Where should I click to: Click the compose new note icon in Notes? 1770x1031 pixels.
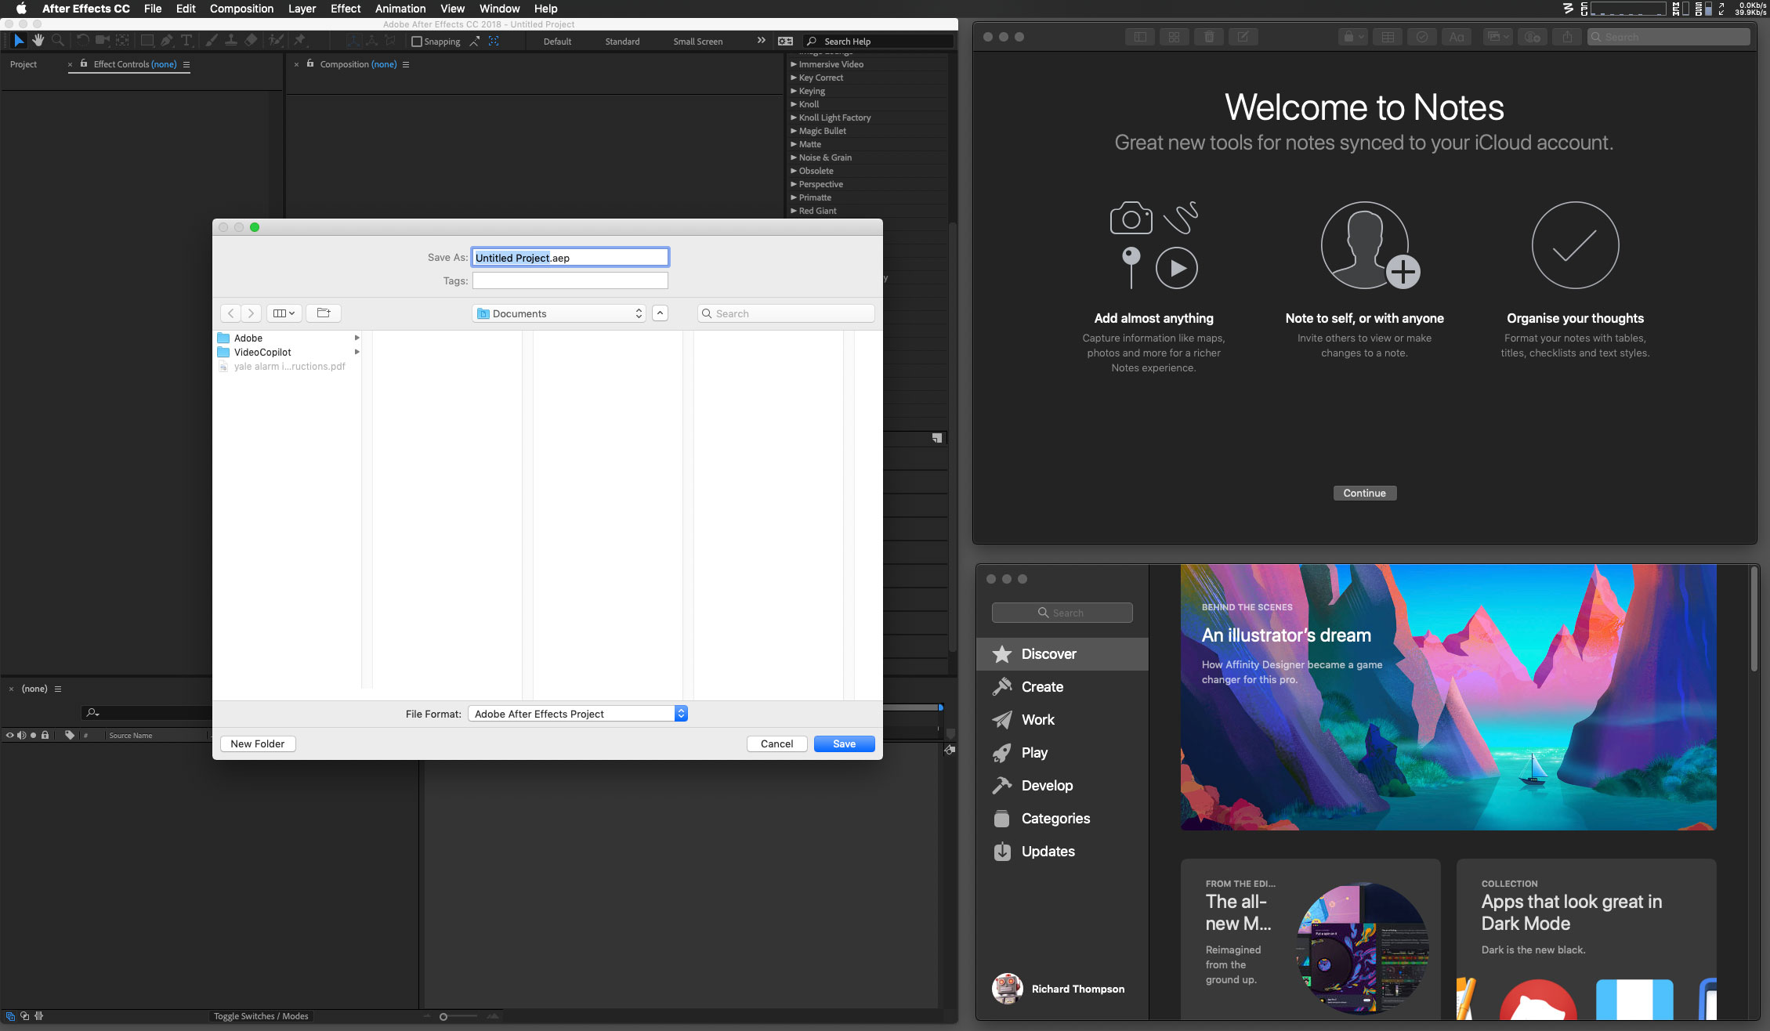[x=1243, y=37]
